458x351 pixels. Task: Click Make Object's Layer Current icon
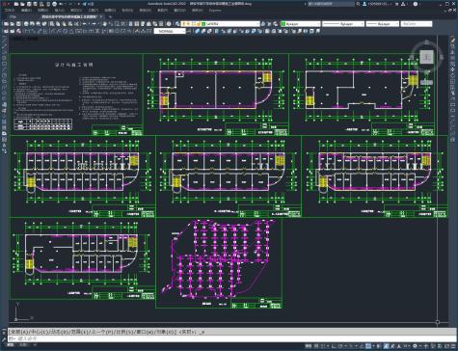click(262, 24)
